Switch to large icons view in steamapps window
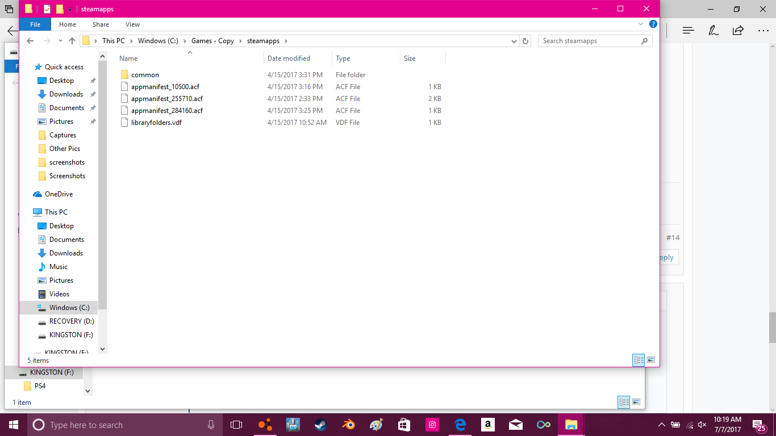The height and width of the screenshot is (436, 776). (x=651, y=360)
